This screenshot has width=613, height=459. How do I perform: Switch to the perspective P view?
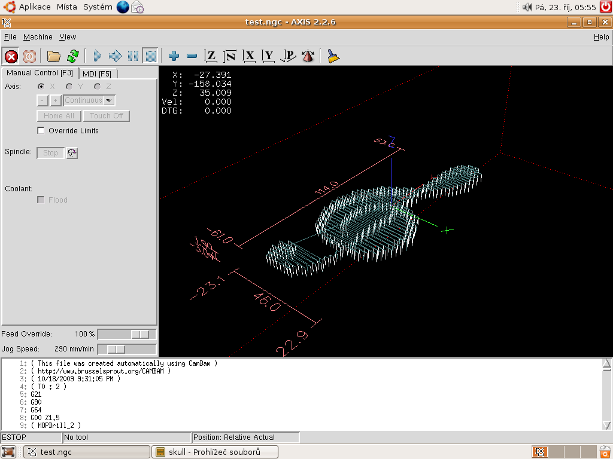point(289,56)
